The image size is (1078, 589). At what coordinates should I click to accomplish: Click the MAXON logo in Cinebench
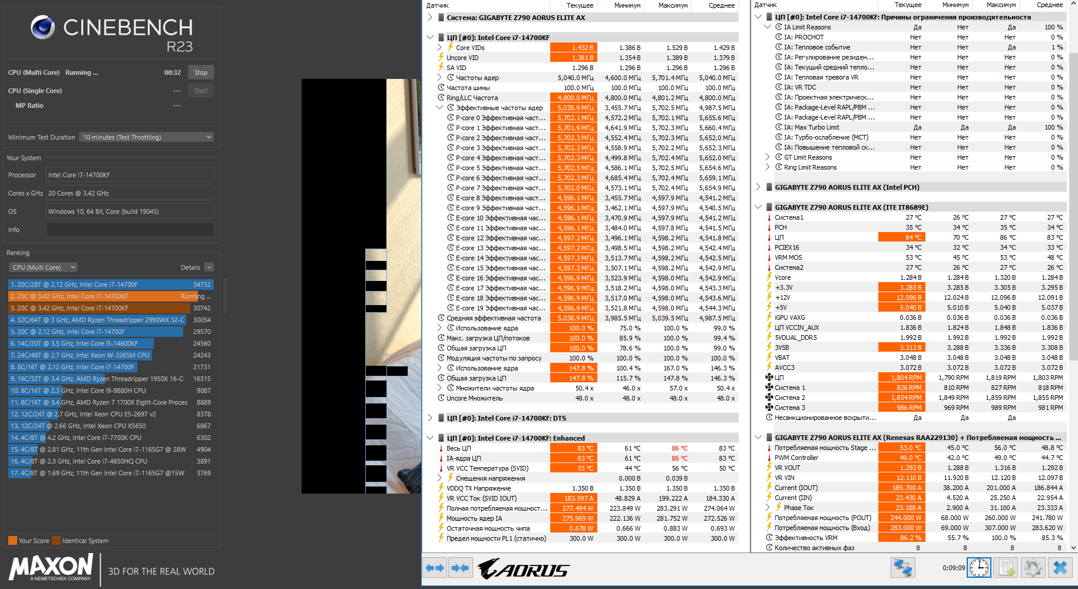pyautogui.click(x=51, y=568)
